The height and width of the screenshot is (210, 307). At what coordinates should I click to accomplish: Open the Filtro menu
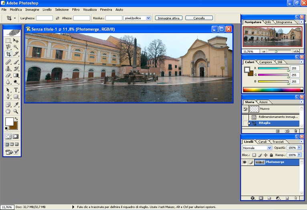(76, 9)
